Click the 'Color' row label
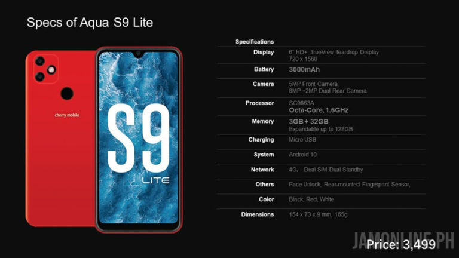Viewport: 459px width, 258px height. pos(267,199)
